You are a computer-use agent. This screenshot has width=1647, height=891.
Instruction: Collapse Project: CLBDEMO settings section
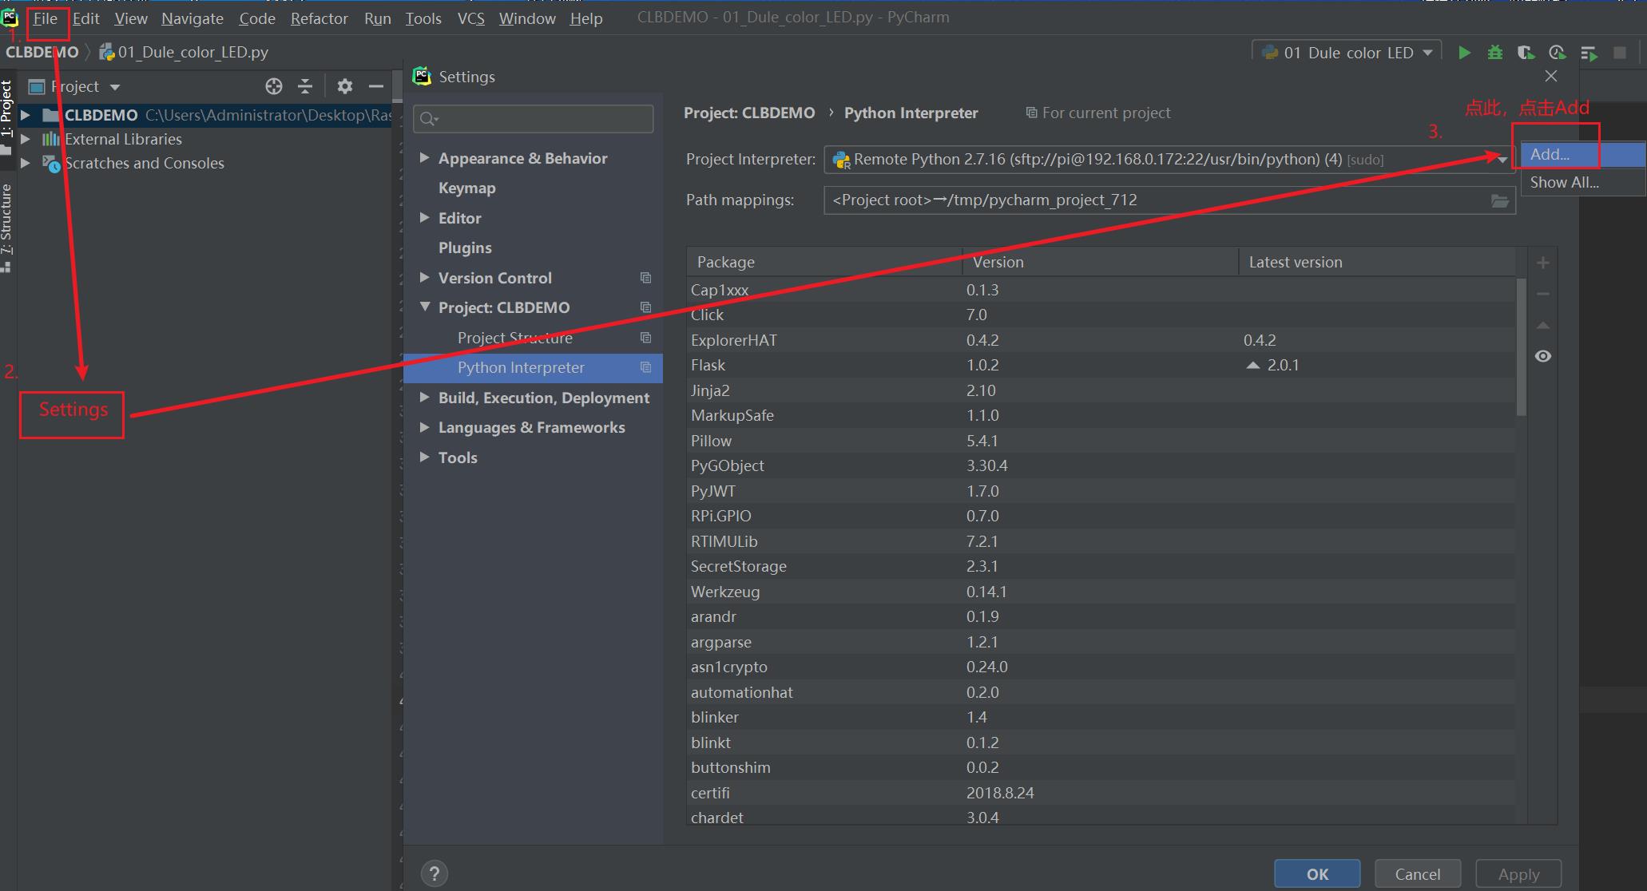tap(424, 307)
